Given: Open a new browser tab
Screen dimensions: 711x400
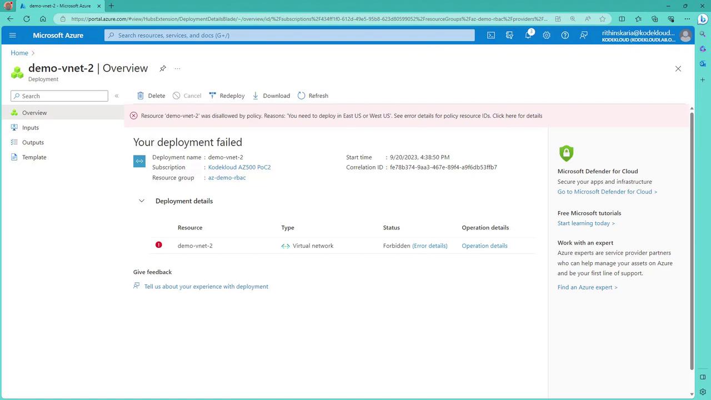Looking at the screenshot, I should coord(111,6).
